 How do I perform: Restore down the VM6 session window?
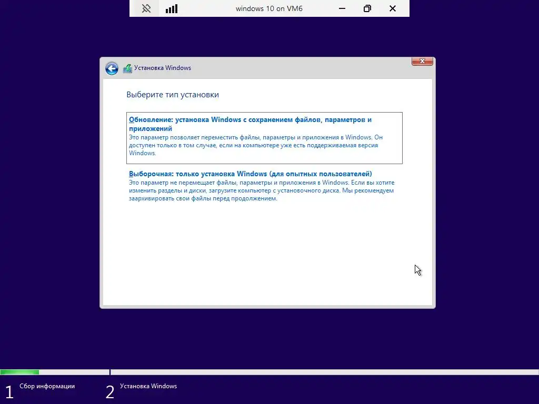click(367, 8)
